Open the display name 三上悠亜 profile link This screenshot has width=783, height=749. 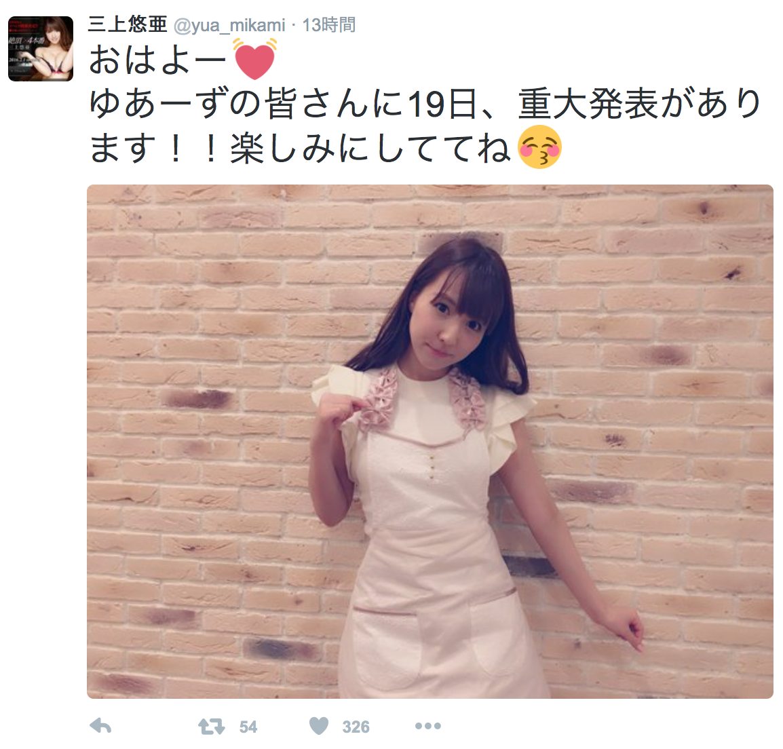(128, 24)
